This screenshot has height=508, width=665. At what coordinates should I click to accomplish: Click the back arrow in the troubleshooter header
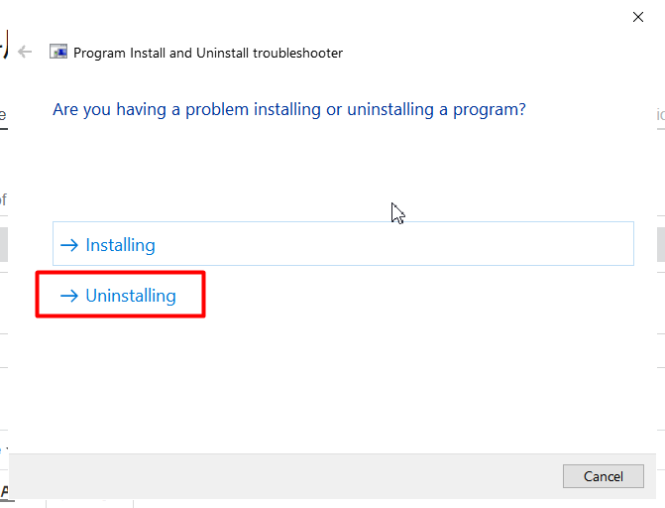(x=26, y=53)
